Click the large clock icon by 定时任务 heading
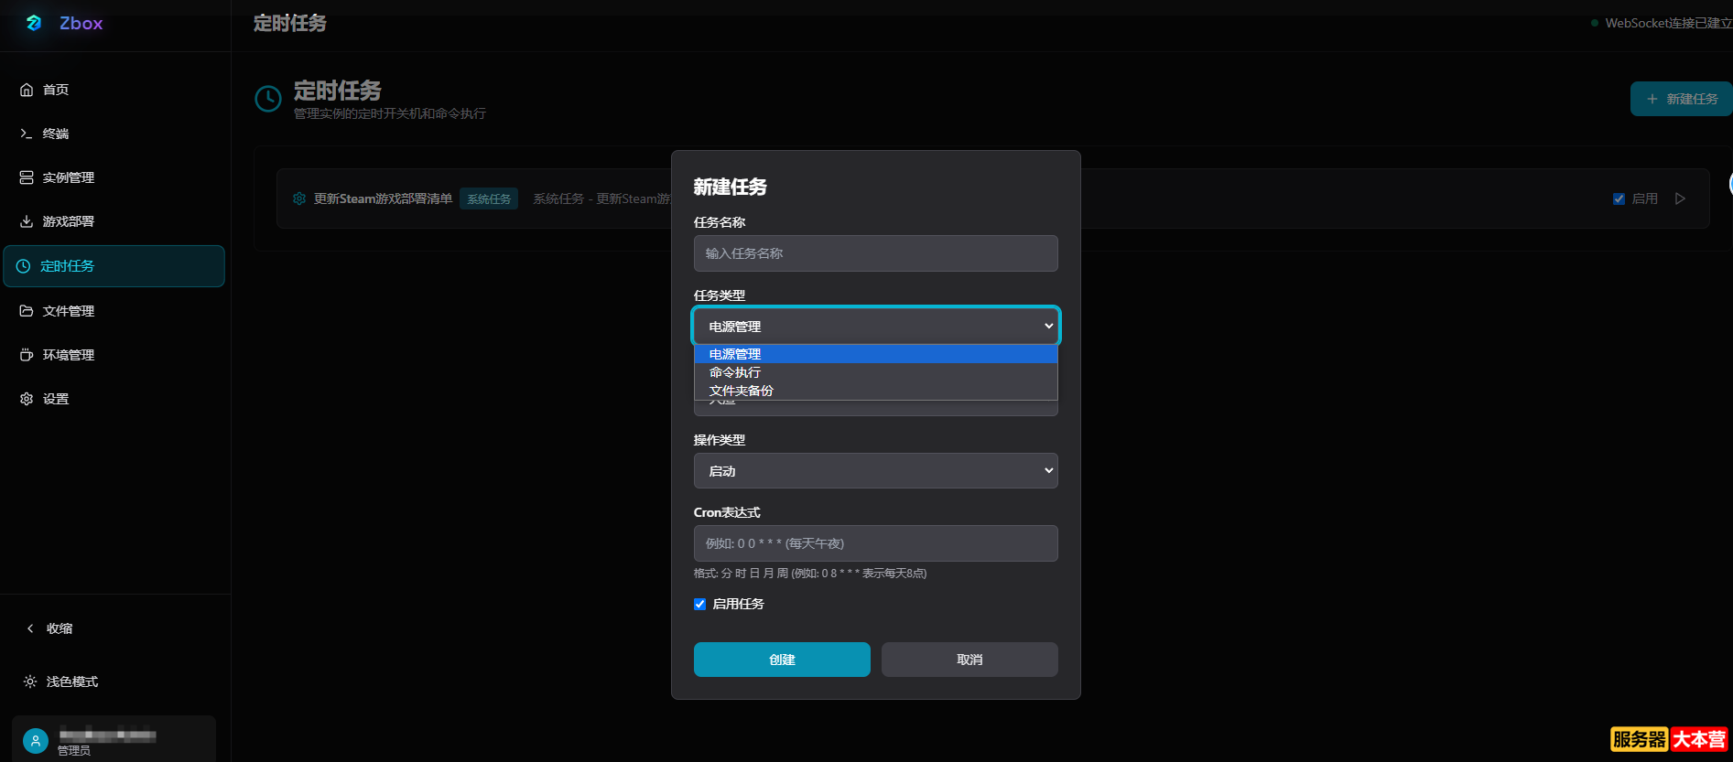Image resolution: width=1733 pixels, height=762 pixels. point(268,99)
